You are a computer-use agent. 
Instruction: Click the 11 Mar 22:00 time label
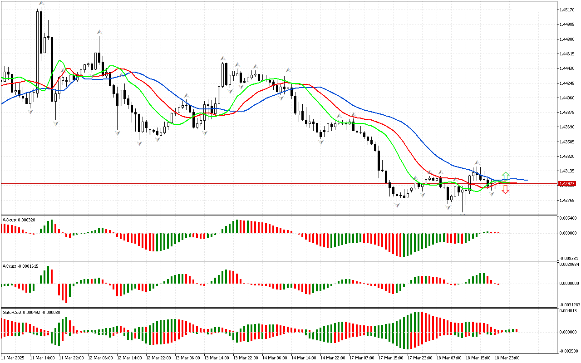(72, 358)
